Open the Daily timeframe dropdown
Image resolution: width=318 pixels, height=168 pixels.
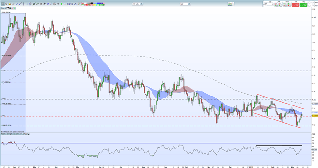pos(185,4)
